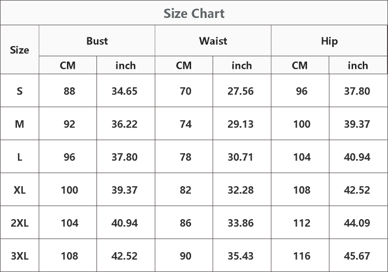388x272 pixels.
Task: Select the Waist column header
Action: click(213, 41)
